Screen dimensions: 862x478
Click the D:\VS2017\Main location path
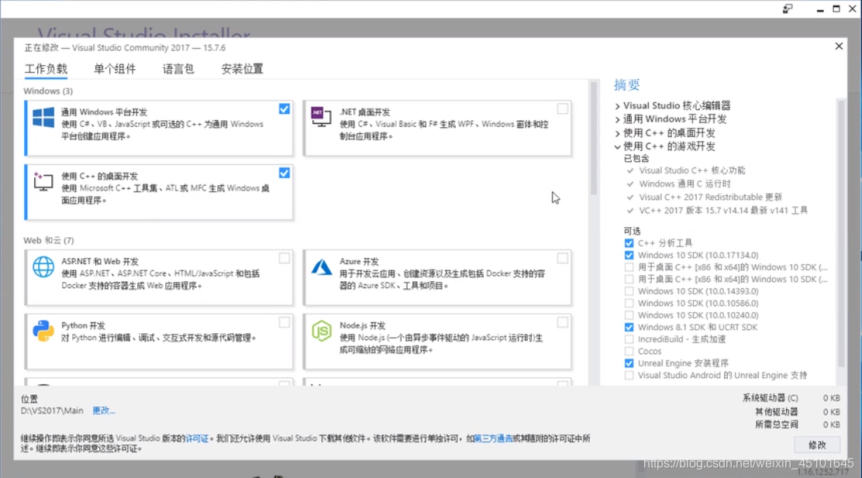click(x=52, y=411)
